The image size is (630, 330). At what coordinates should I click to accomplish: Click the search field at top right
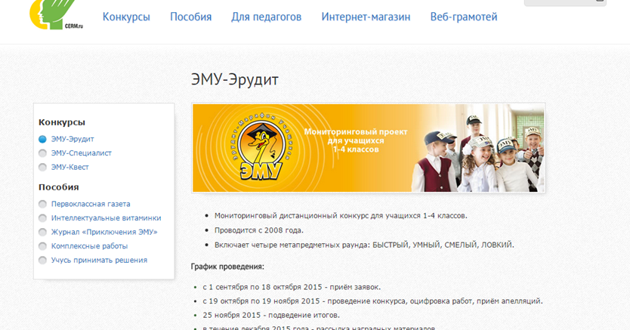tap(565, 2)
